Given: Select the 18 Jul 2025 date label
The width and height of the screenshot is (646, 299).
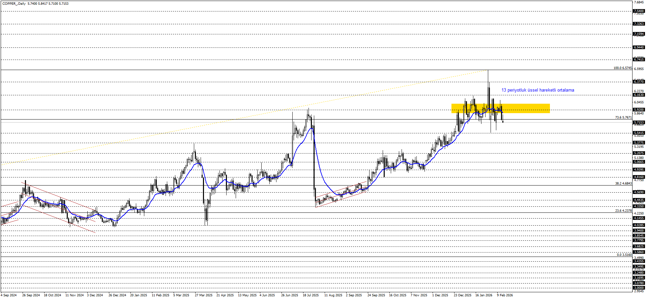Looking at the screenshot, I should [311, 295].
